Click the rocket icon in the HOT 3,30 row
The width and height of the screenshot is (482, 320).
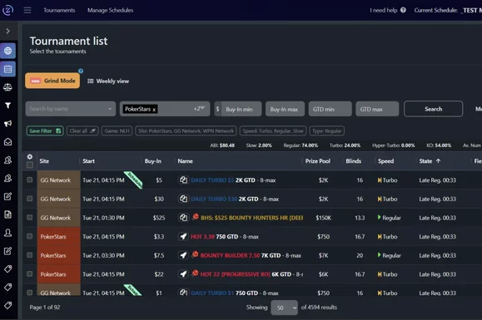(x=183, y=237)
